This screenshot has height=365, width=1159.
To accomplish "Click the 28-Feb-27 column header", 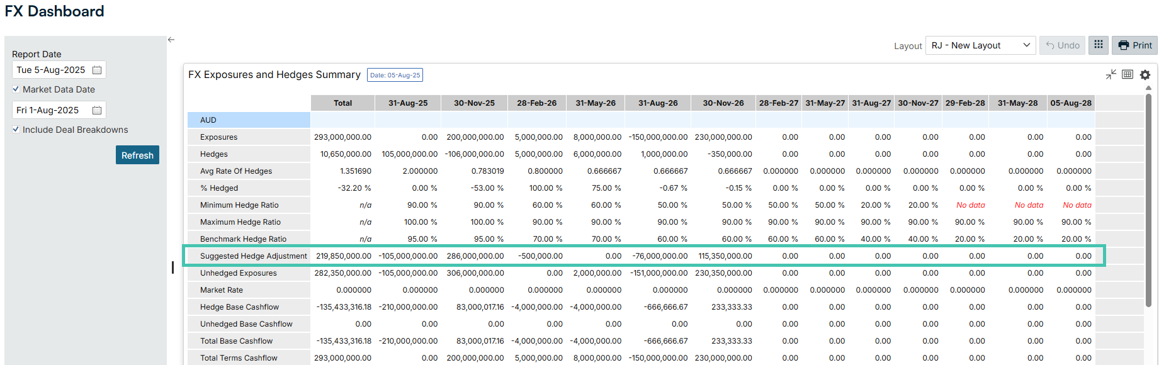I will coord(779,103).
